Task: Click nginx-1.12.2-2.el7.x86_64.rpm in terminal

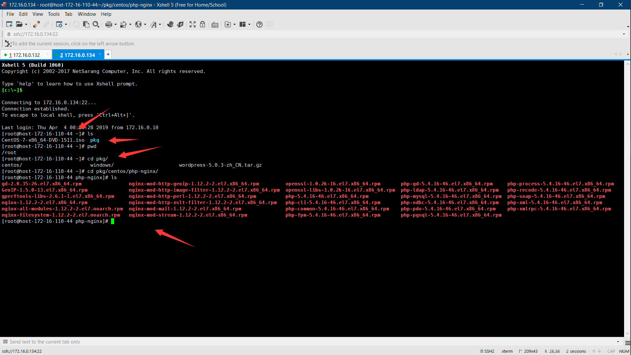Action: pos(44,202)
